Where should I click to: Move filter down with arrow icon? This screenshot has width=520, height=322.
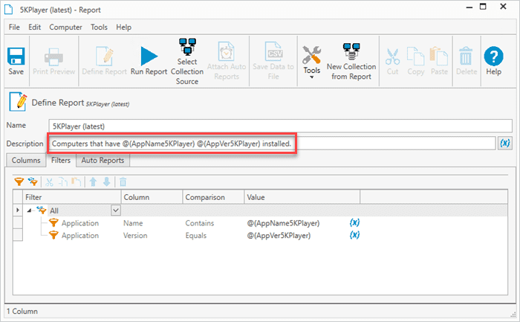tap(106, 182)
